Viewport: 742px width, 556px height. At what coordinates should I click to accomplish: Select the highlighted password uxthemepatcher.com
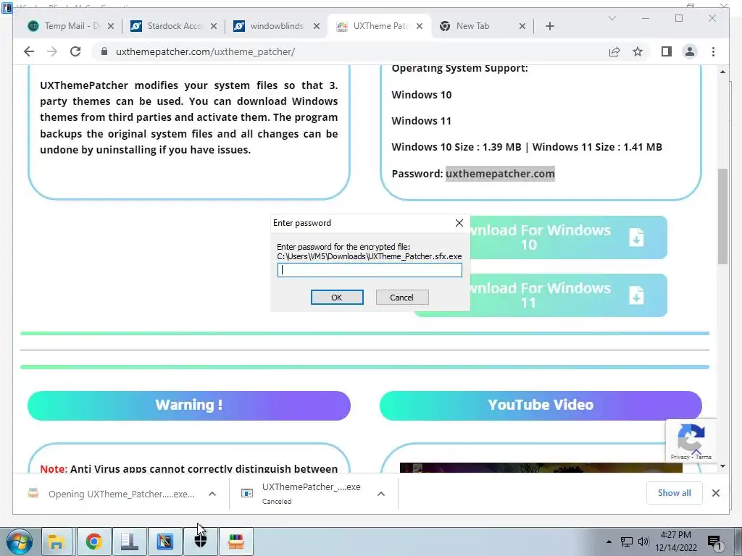point(500,174)
